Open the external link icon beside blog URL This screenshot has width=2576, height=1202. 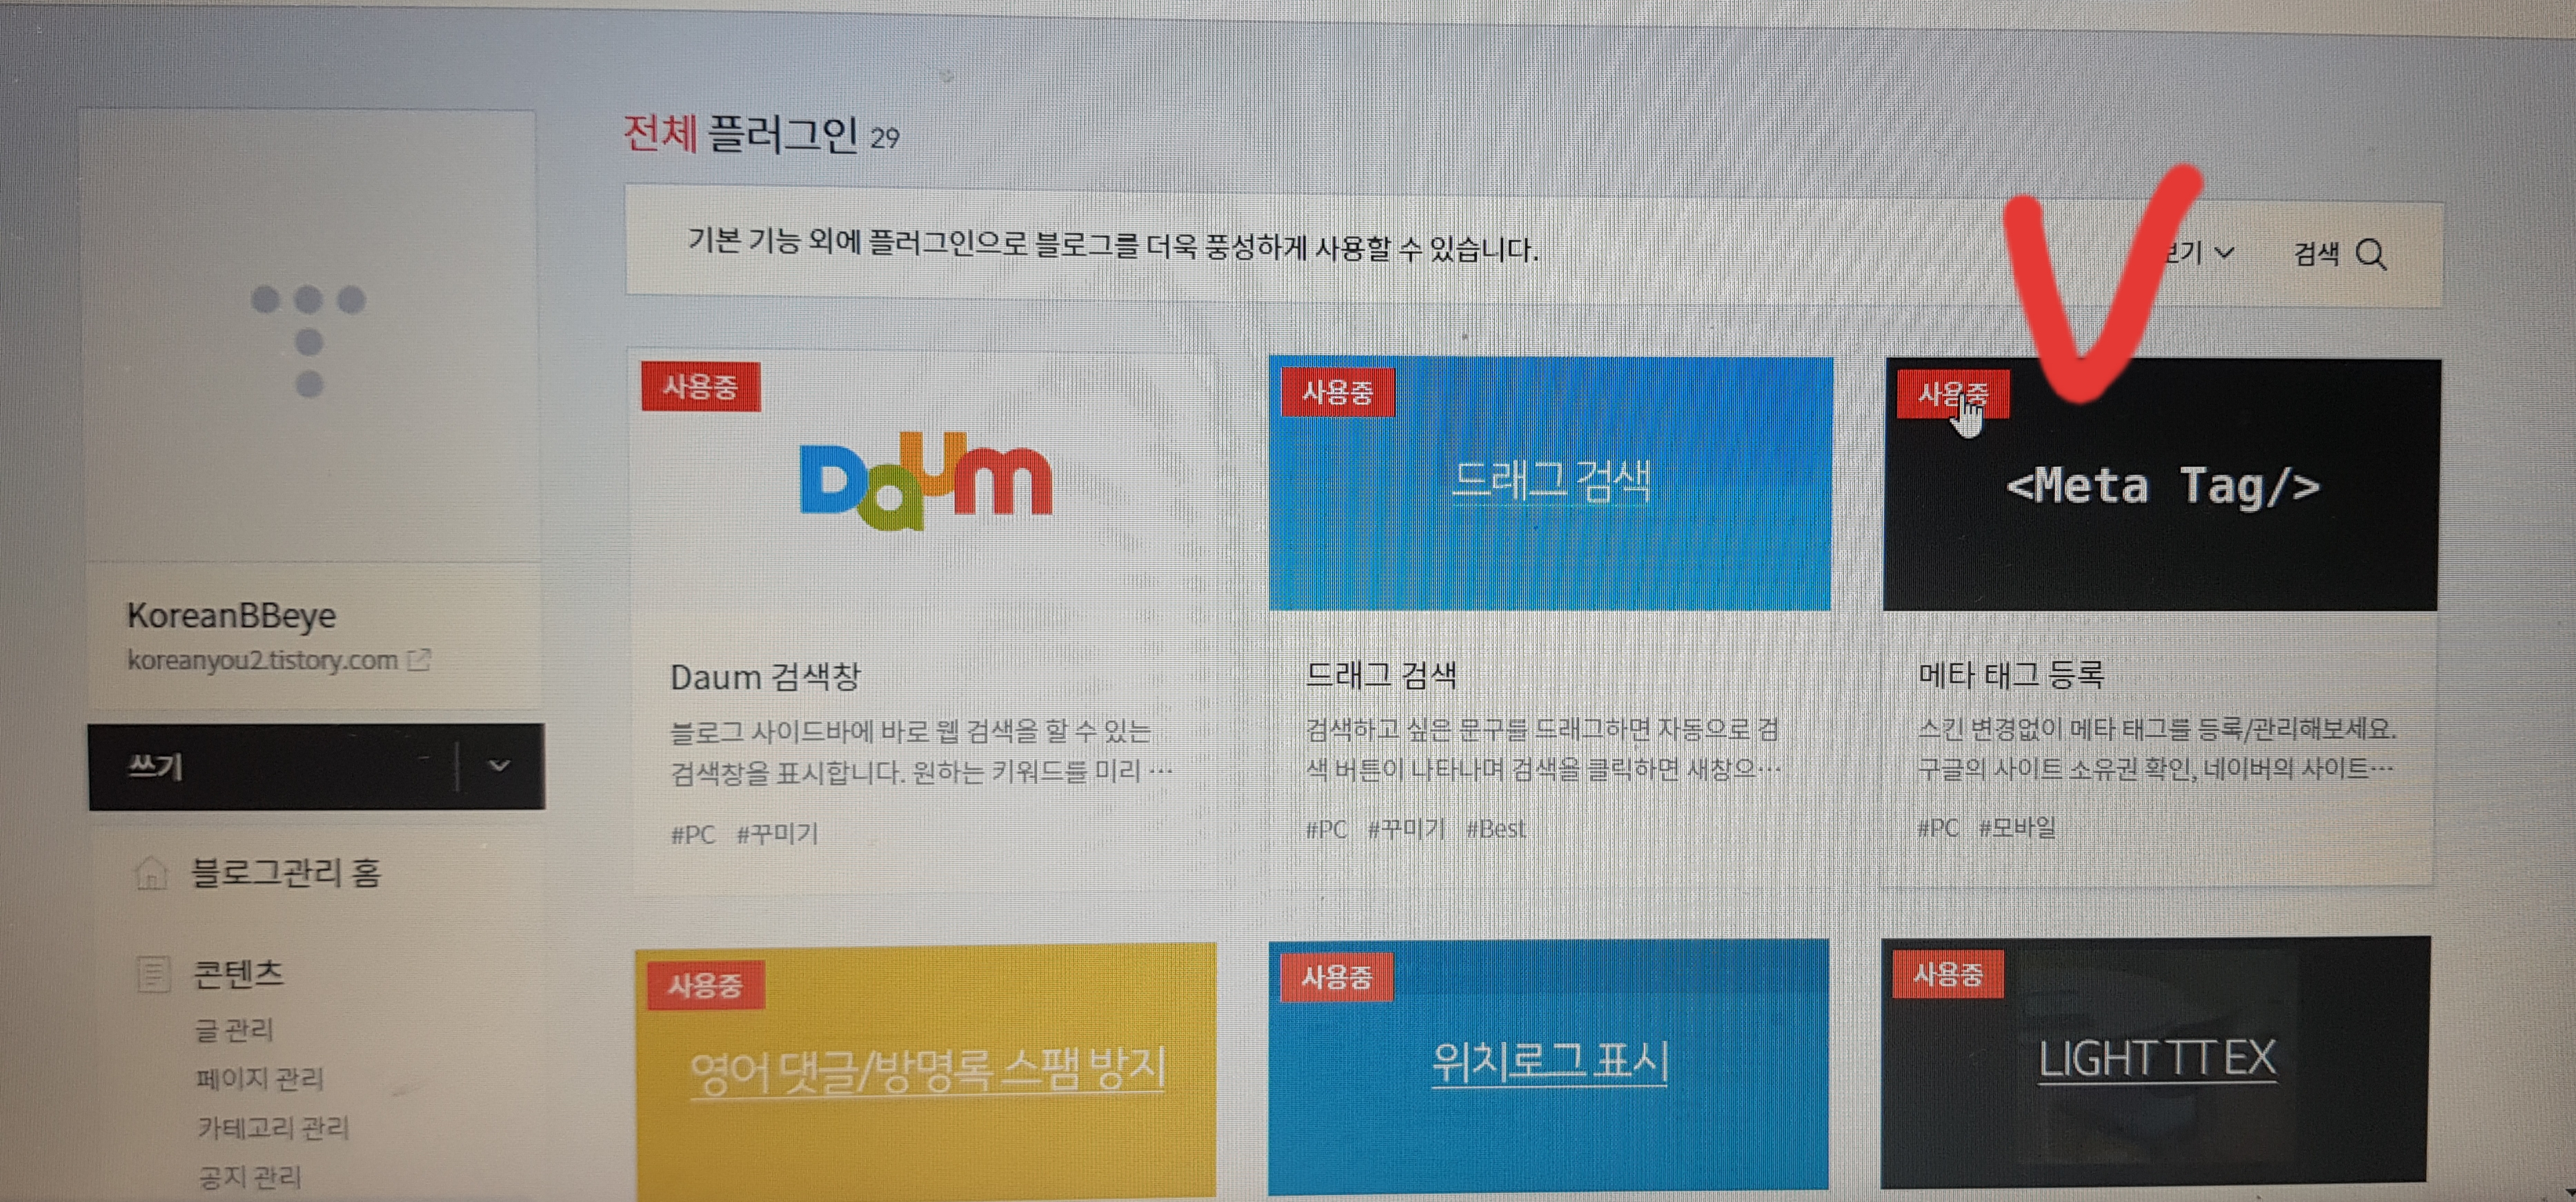coord(420,660)
